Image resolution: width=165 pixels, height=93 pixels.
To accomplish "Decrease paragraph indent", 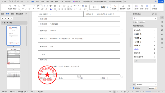I will pos(68,6).
